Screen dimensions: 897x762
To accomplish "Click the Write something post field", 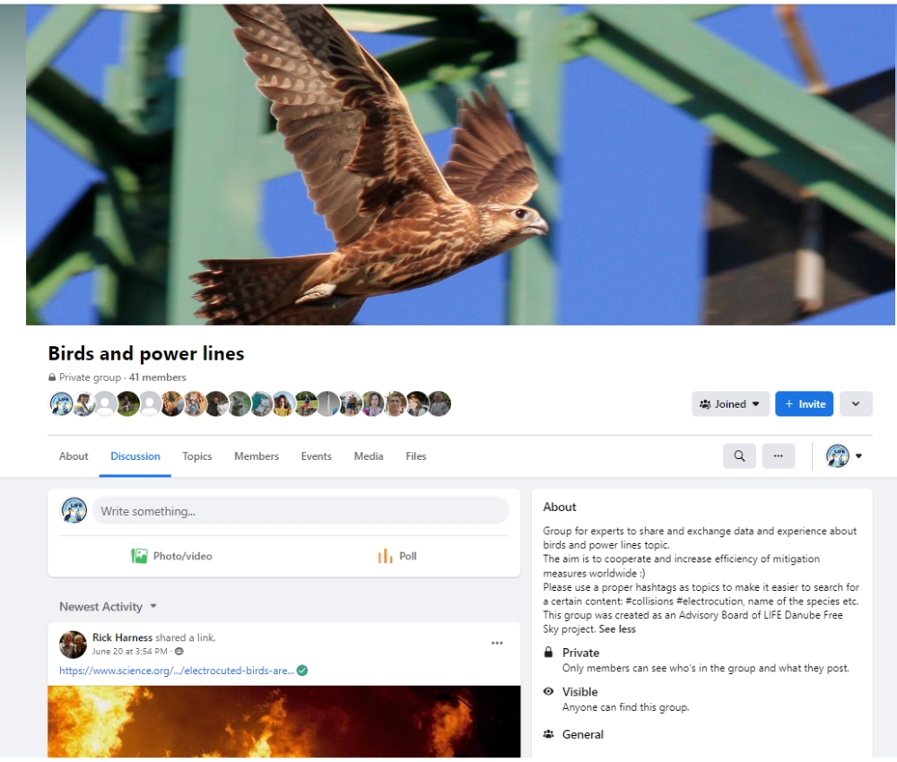I will point(300,510).
